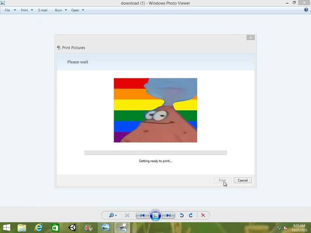Screen dimensions: 311x233
Task: Expand the Open dropdown arrow
Action: pyautogui.click(x=83, y=10)
